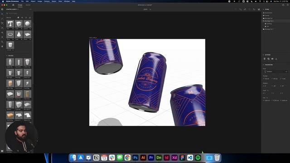Screen dimensions: 290x163
Task: Select the Sampler eyedropper tool
Action: 2,23
